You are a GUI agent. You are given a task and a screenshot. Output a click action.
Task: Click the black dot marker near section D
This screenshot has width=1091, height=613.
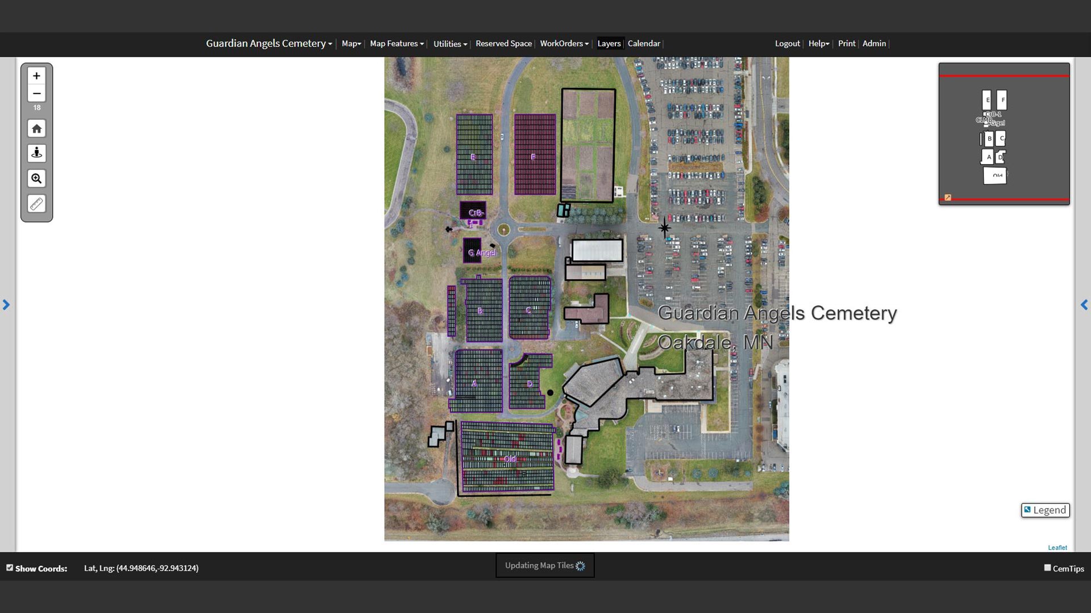click(550, 392)
